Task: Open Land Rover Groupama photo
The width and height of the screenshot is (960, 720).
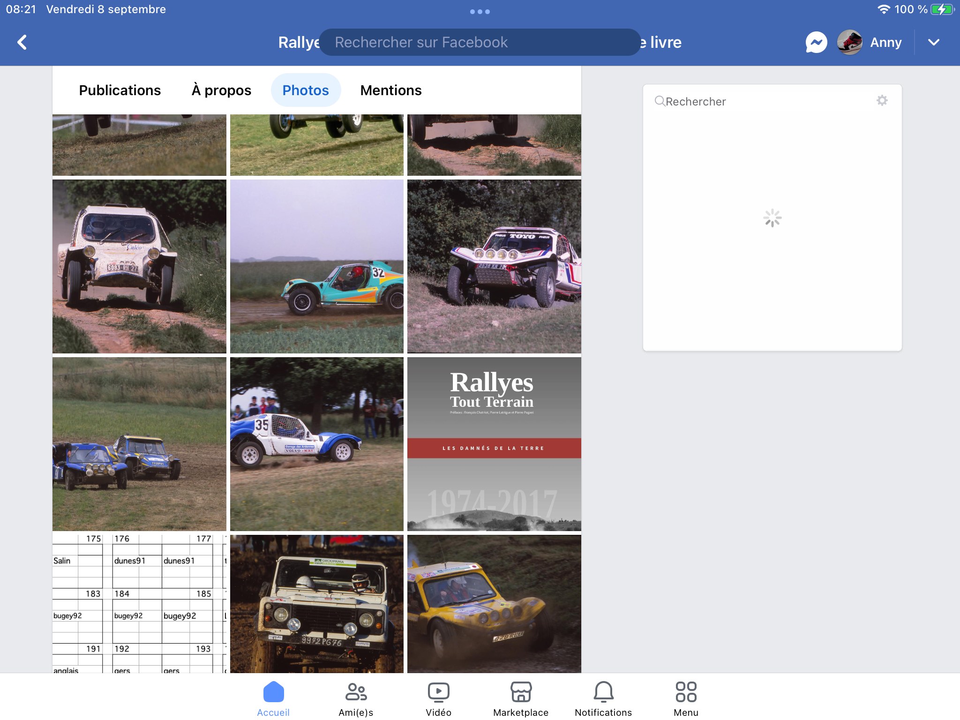Action: point(317,604)
